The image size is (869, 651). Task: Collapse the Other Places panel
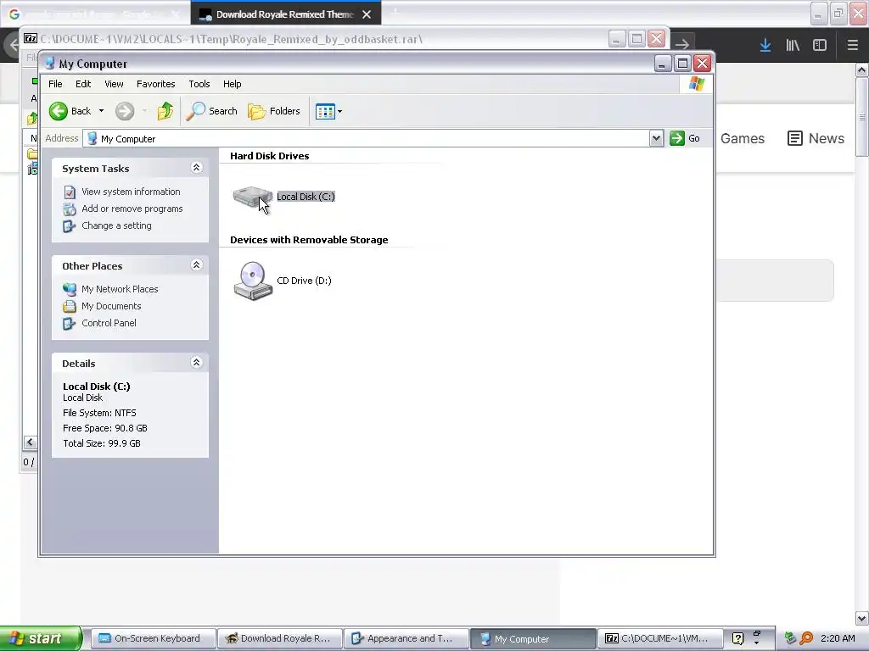tap(196, 265)
